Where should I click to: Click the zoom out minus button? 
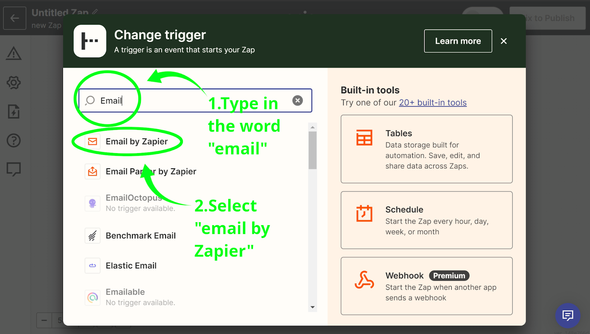44,320
